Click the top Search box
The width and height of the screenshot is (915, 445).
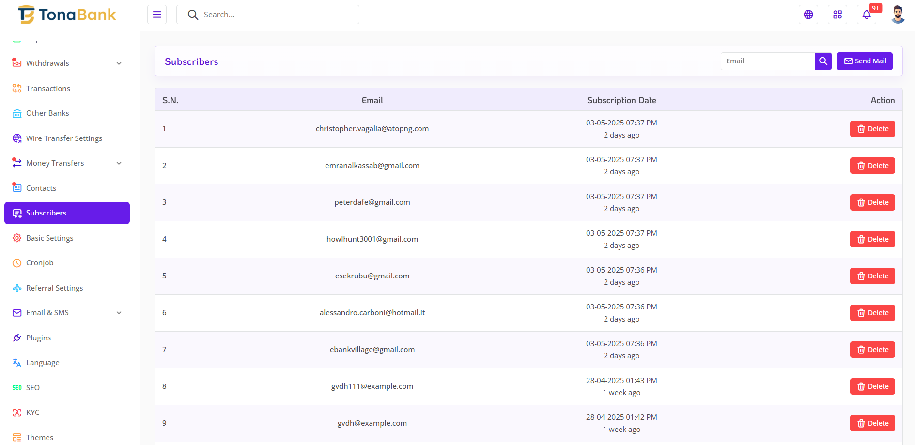coord(276,15)
